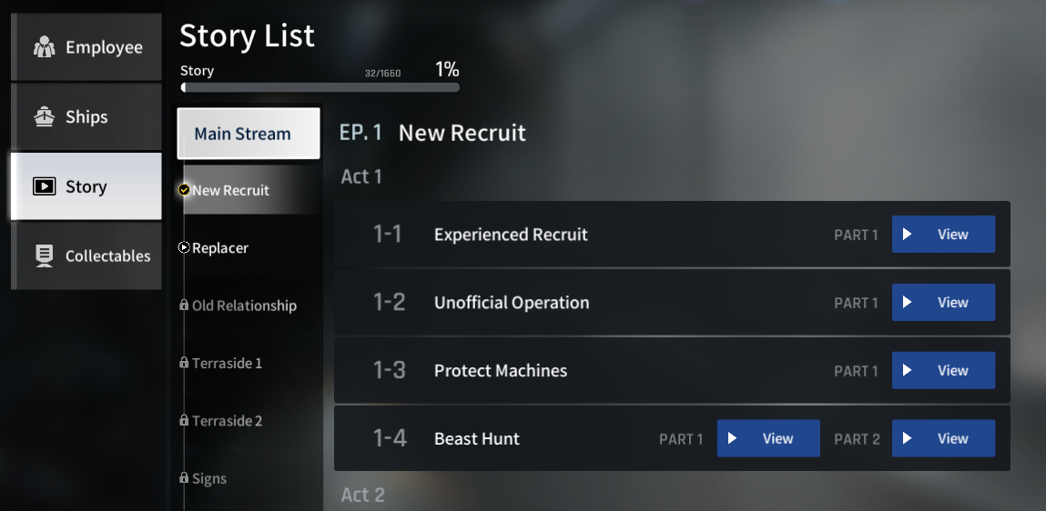Click the play icon next to Replacer
This screenshot has width=1046, height=511.
click(184, 247)
